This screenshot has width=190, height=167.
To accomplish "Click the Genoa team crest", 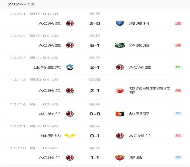I will point(120,113).
